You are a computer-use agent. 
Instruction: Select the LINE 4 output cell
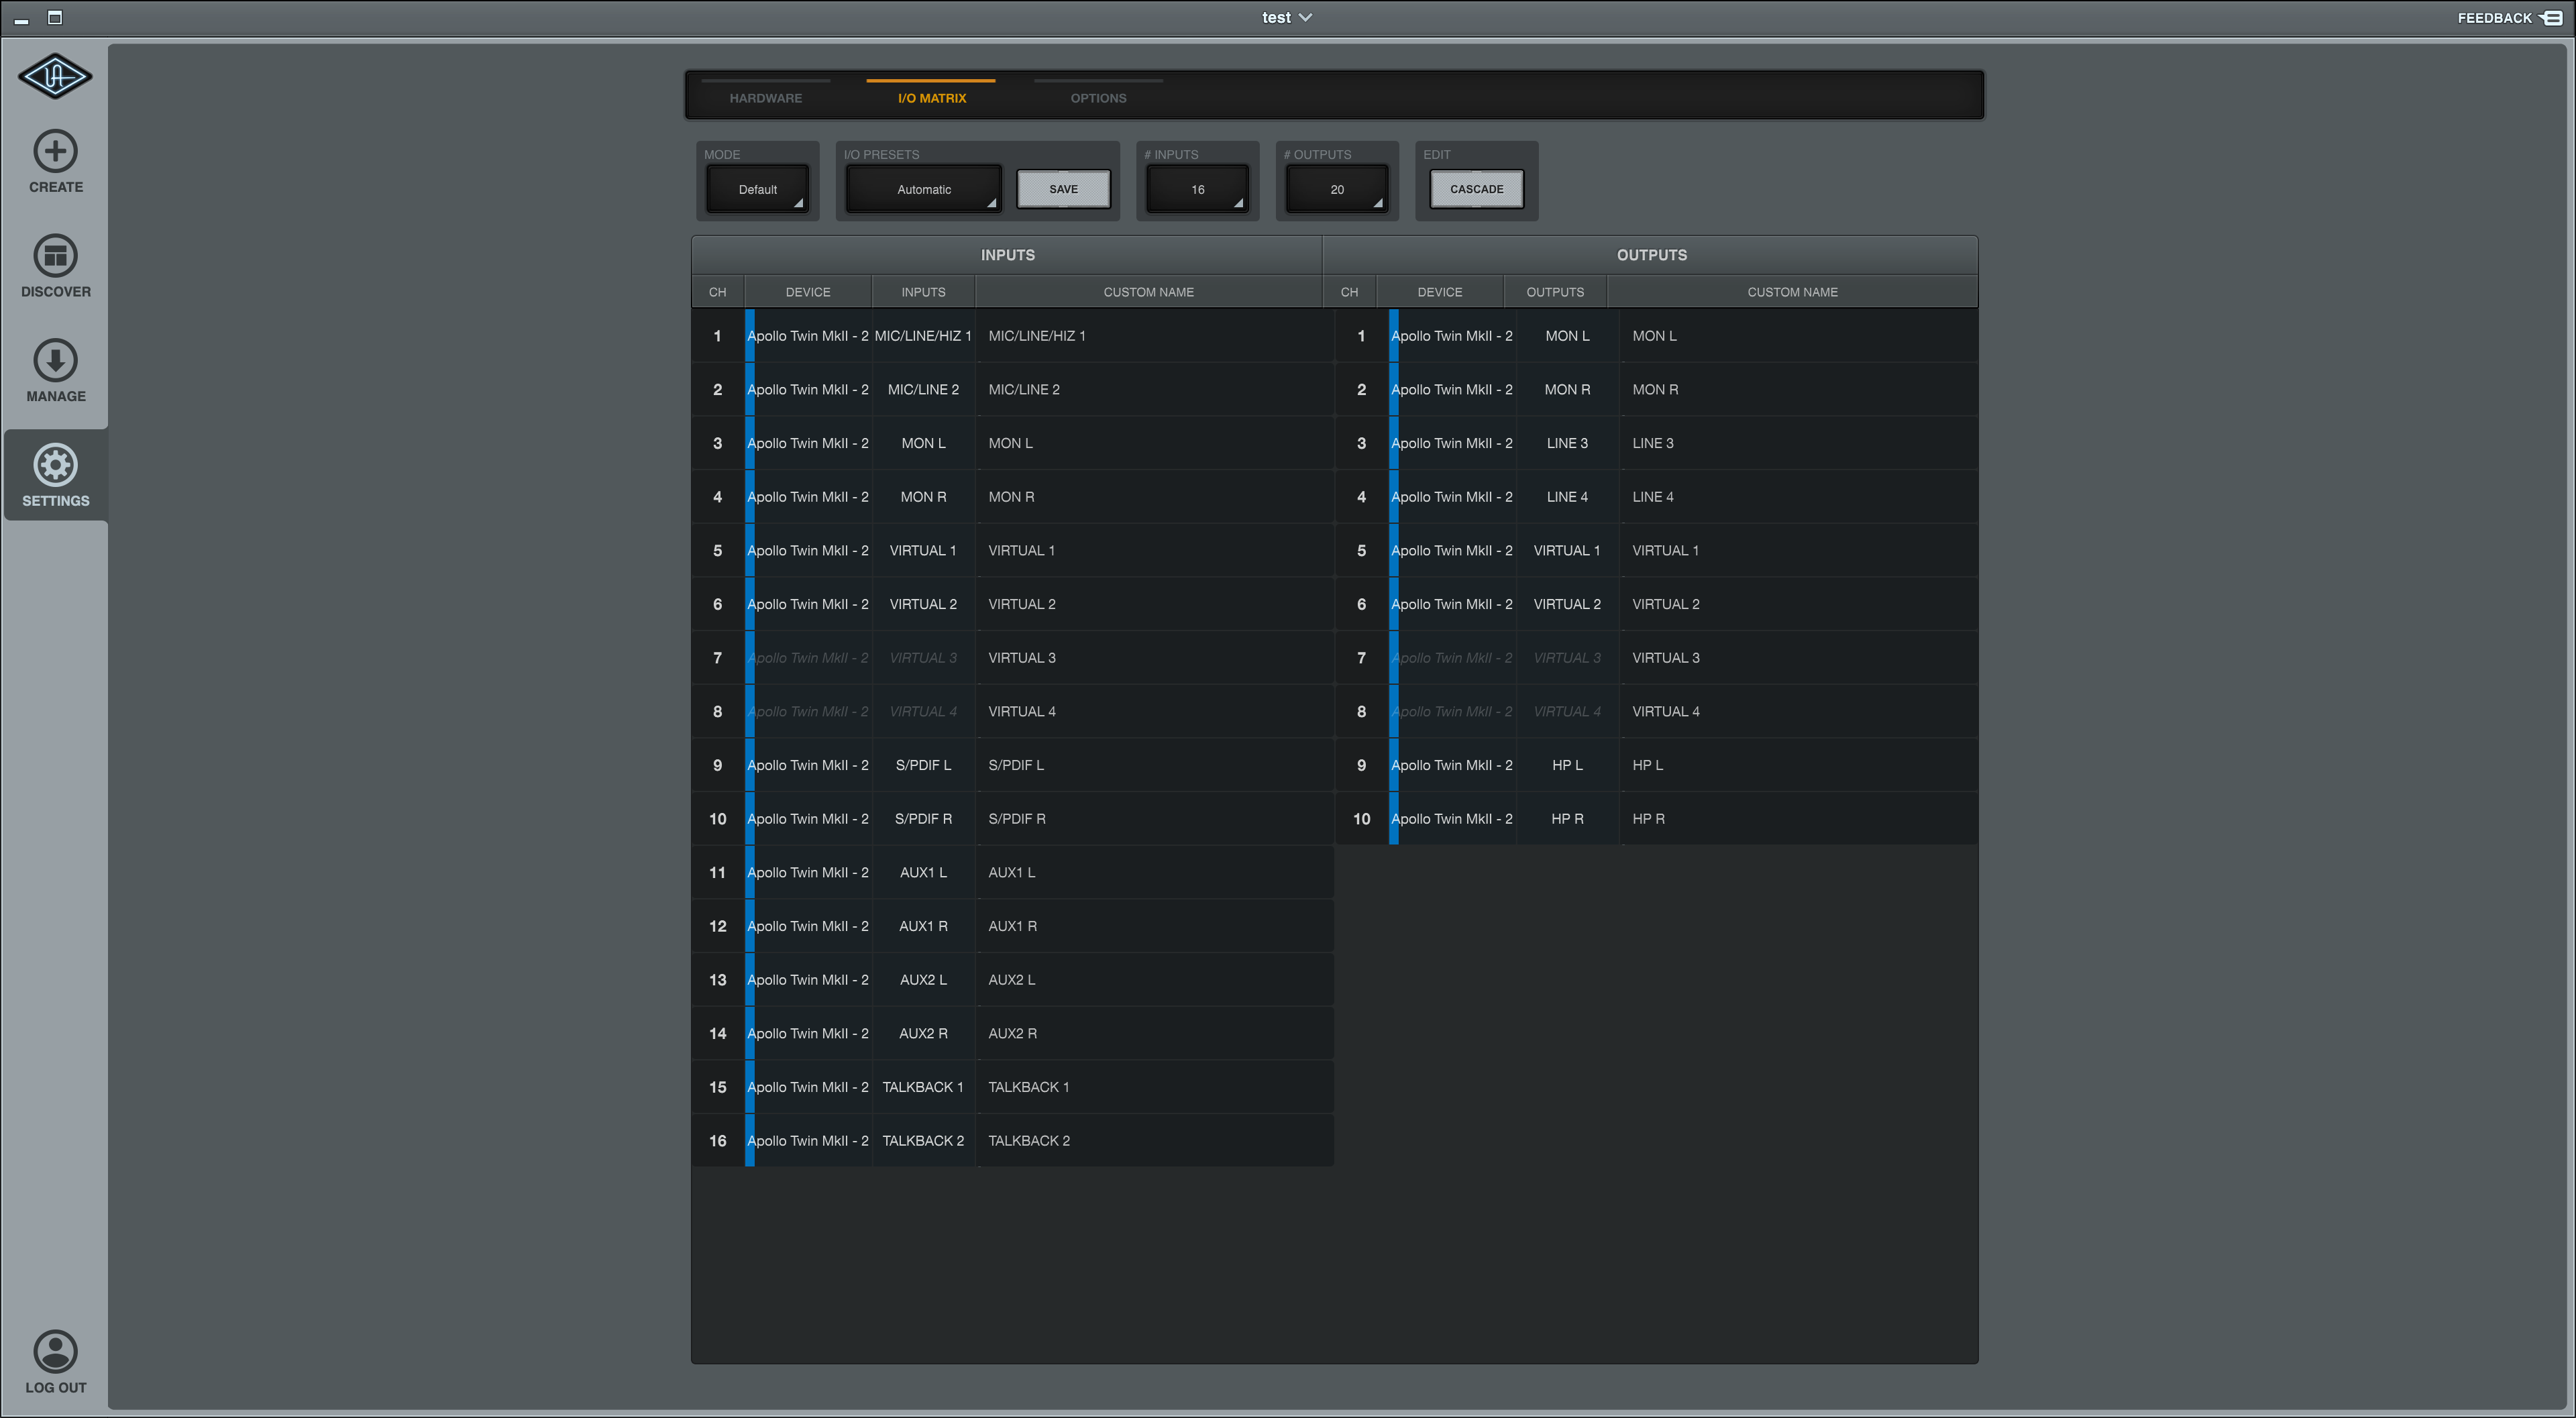pyautogui.click(x=1567, y=497)
